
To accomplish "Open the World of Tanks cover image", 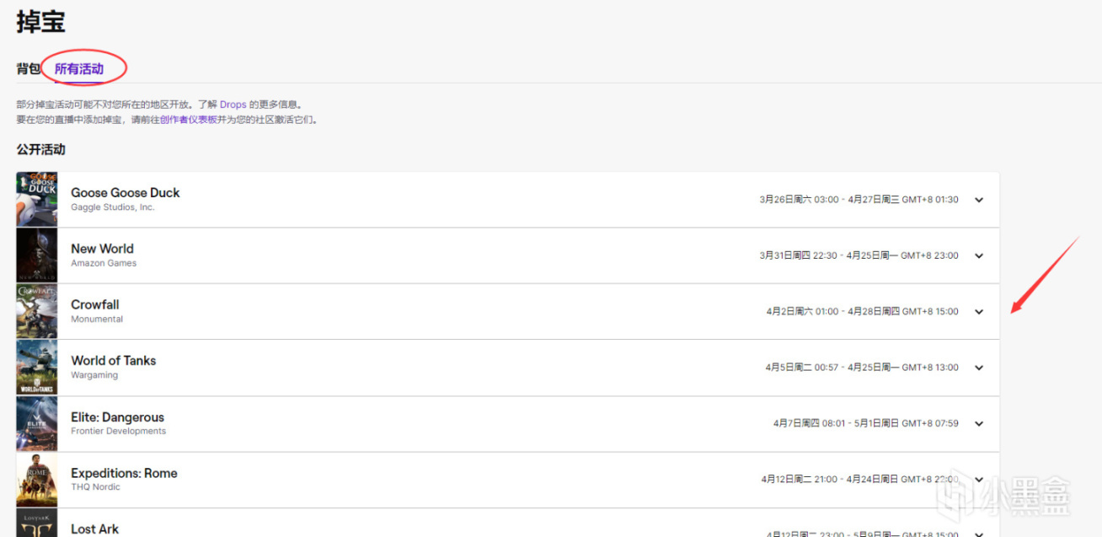I will point(37,368).
